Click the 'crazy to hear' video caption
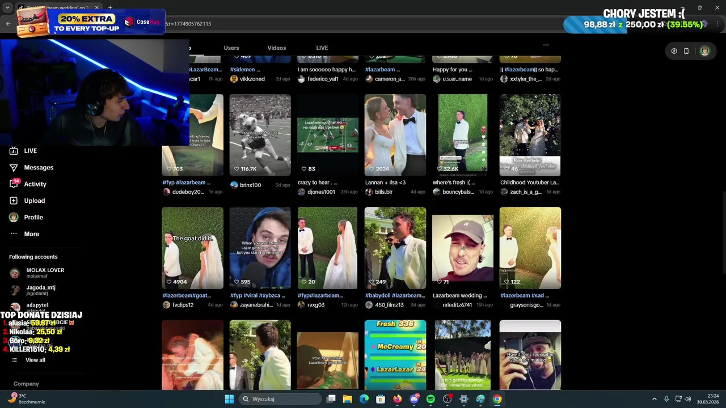The height and width of the screenshot is (408, 726). click(x=318, y=182)
